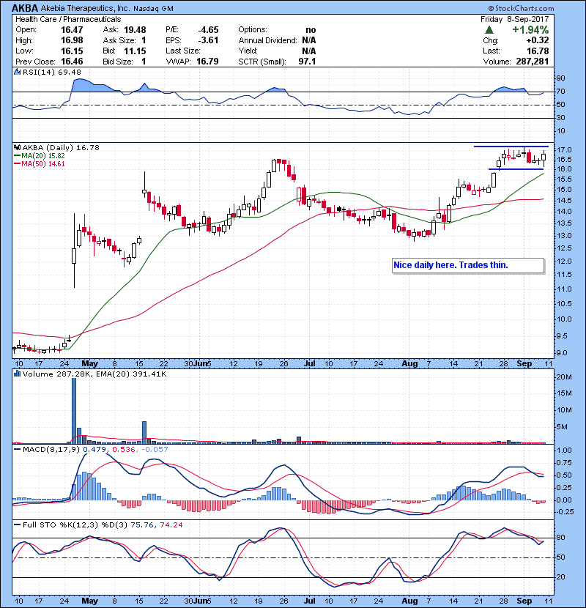The image size is (586, 608).
Task: Click the Prev Close value 16.46
Action: point(72,62)
